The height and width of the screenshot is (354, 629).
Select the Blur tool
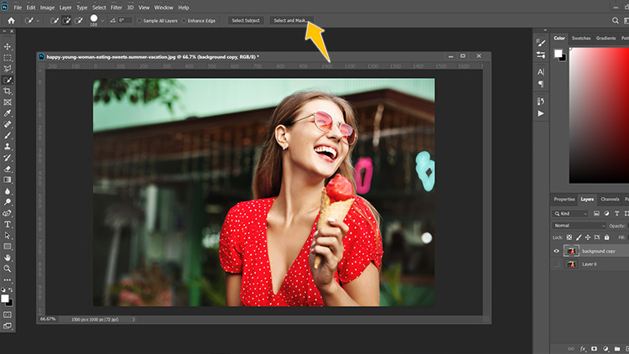tap(8, 191)
